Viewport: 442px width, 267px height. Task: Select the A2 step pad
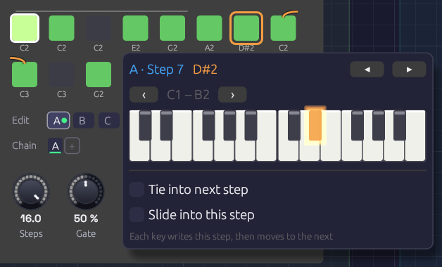coord(209,28)
